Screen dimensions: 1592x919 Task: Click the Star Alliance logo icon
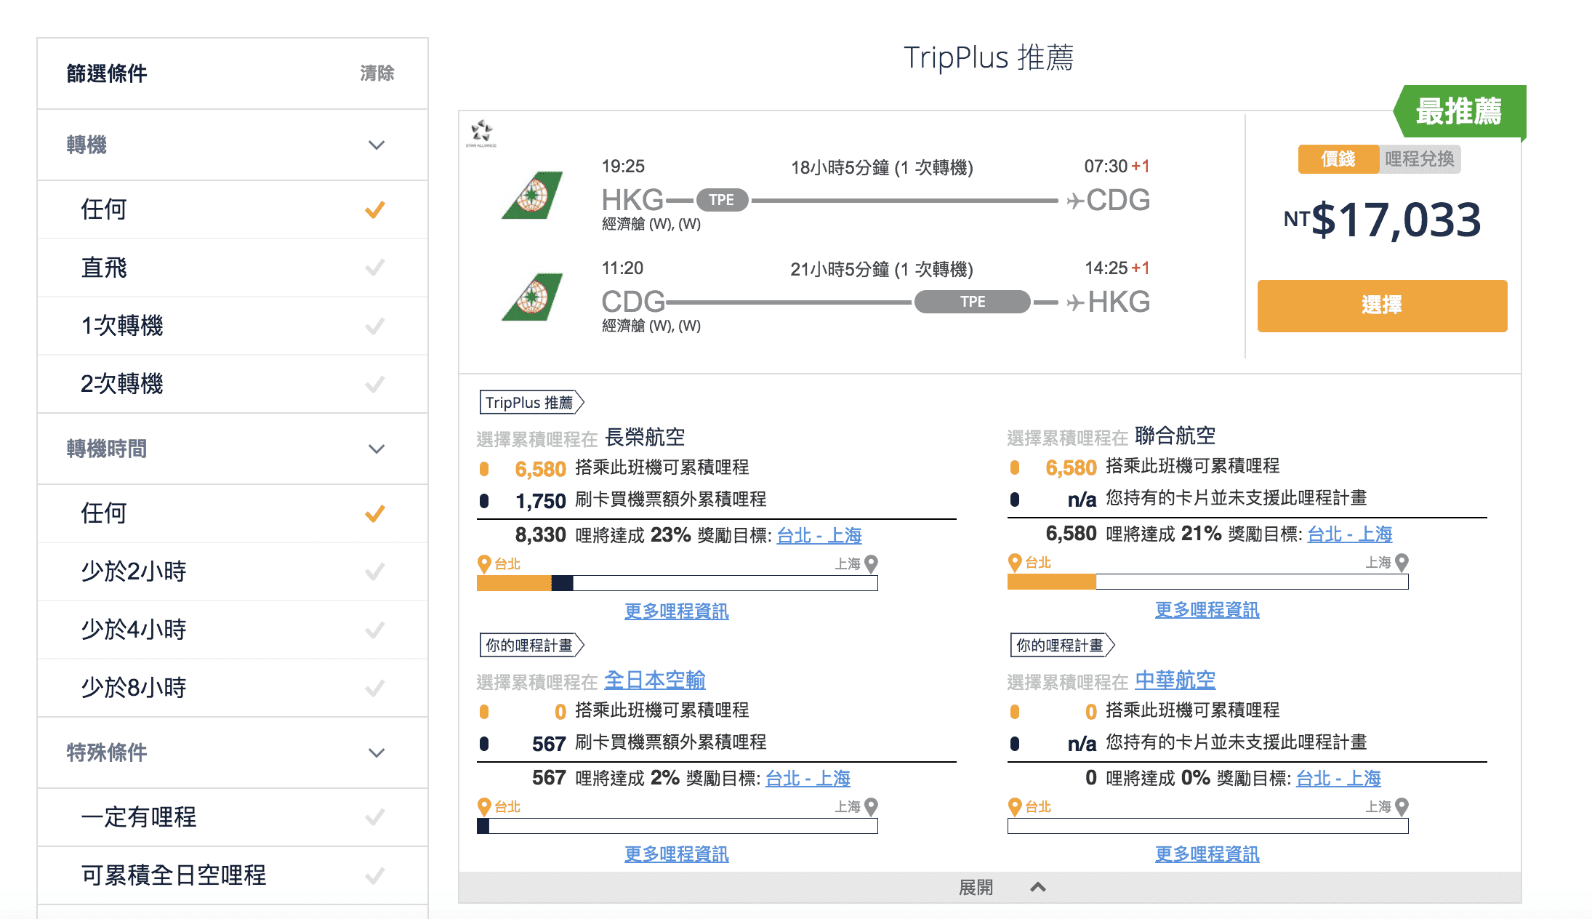point(481,133)
